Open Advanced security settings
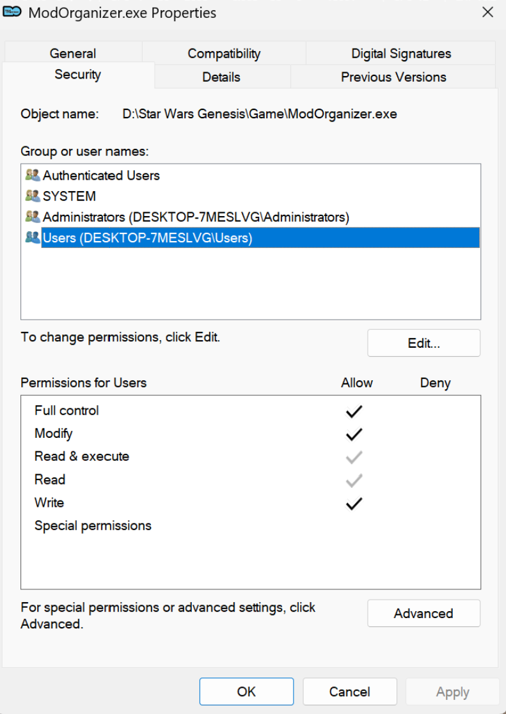The height and width of the screenshot is (714, 506). tap(423, 614)
